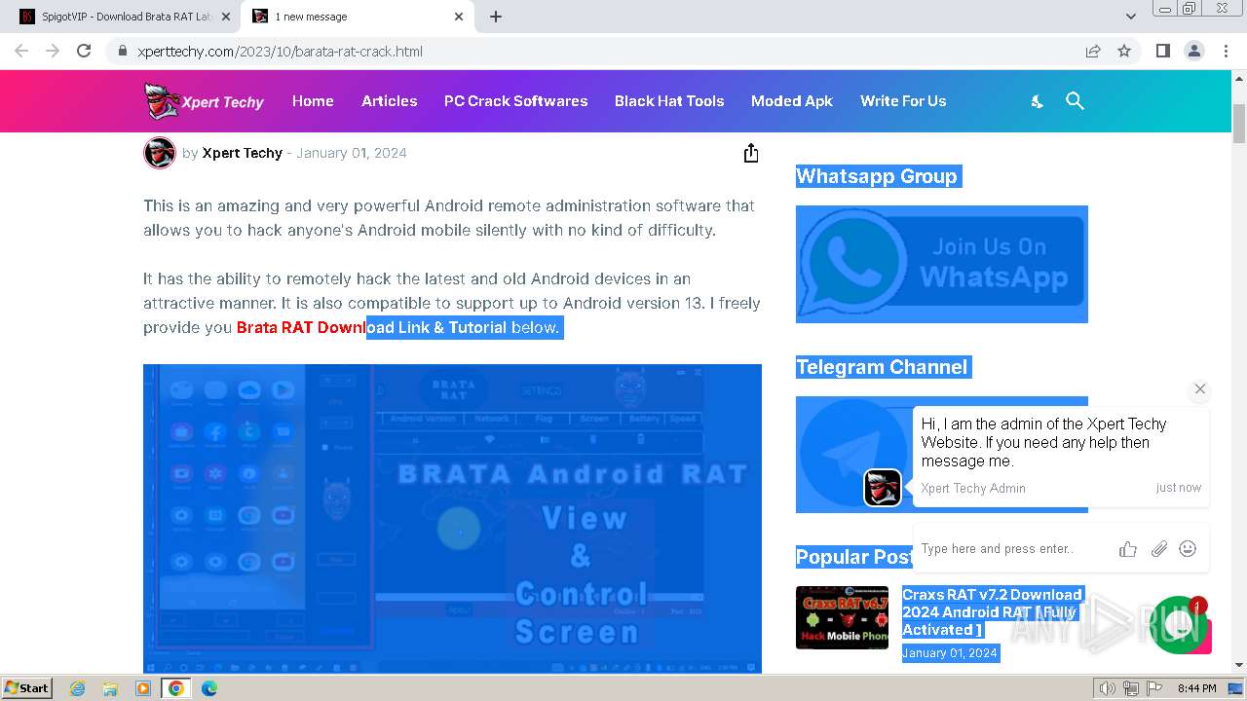Open the BRATA Android RAT screenshot image
Image resolution: width=1247 pixels, height=701 pixels.
pyautogui.click(x=452, y=518)
